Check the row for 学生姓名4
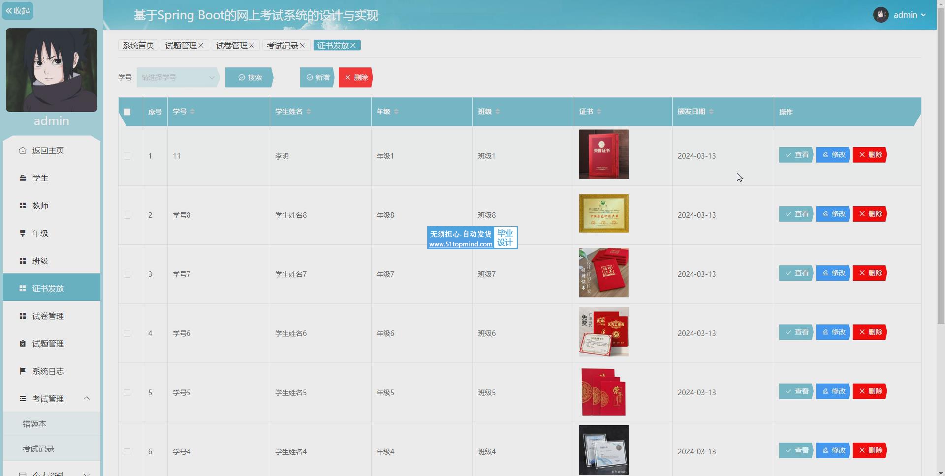Image resolution: width=945 pixels, height=476 pixels. pyautogui.click(x=127, y=451)
